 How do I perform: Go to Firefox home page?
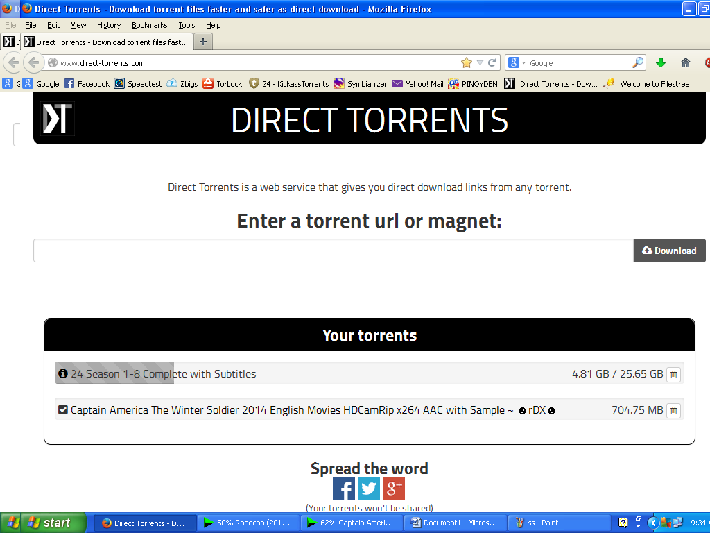686,62
